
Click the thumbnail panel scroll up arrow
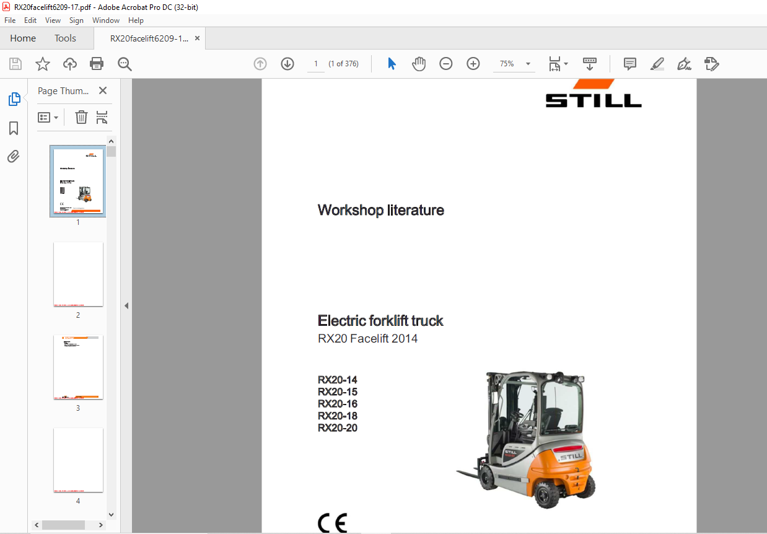click(112, 141)
